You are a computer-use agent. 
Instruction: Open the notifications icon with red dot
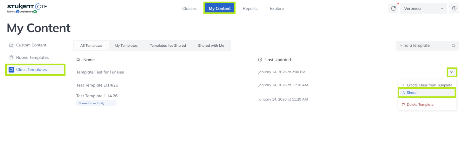[393, 9]
